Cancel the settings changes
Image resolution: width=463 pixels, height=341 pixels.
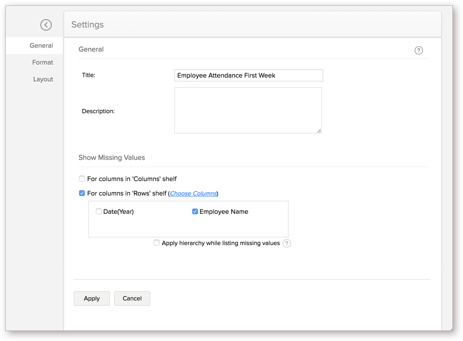tap(132, 298)
